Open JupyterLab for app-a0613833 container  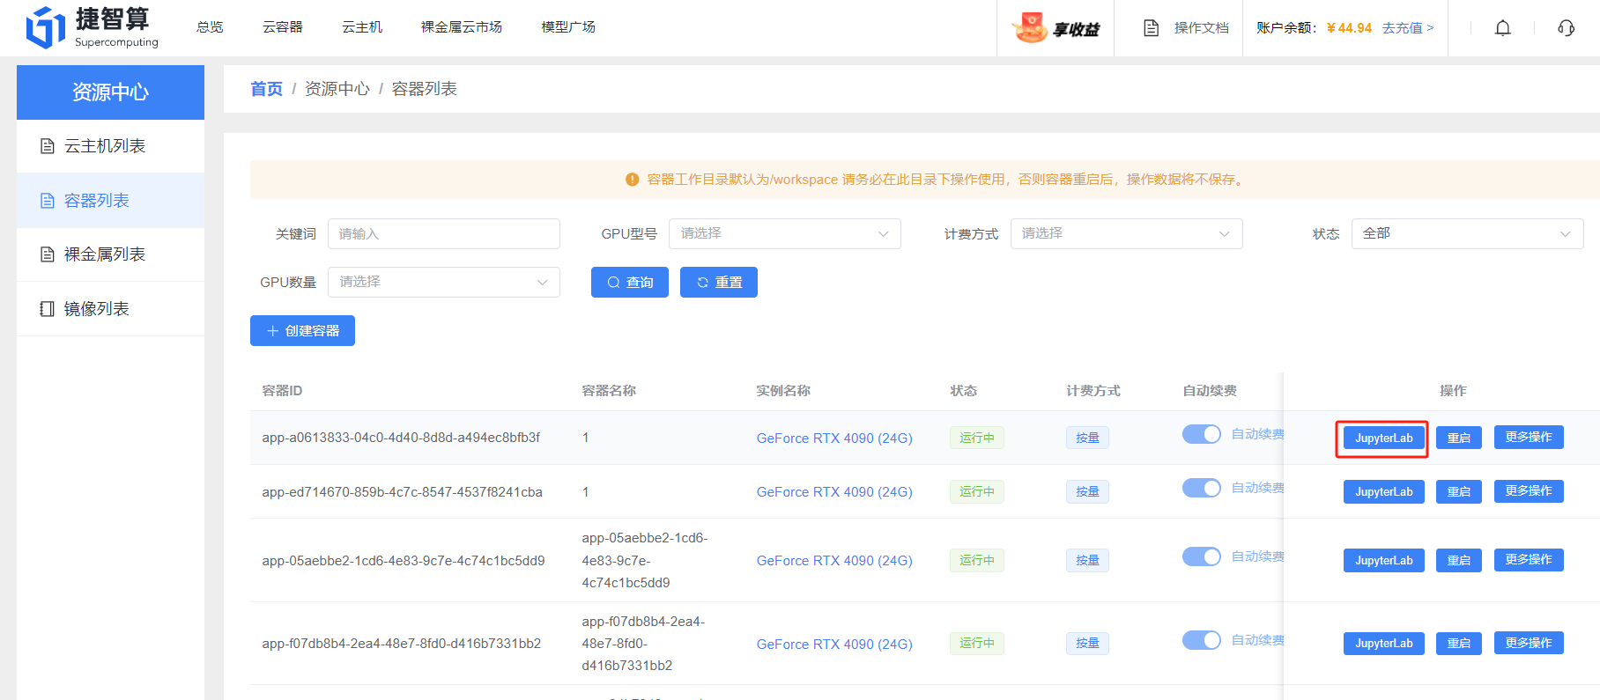1383,438
